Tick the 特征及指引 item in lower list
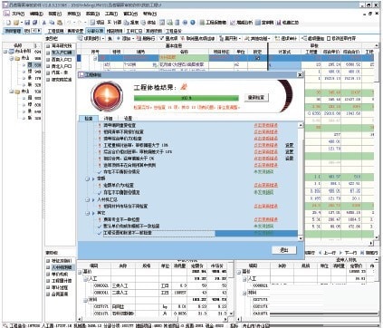 (x=48, y=261)
